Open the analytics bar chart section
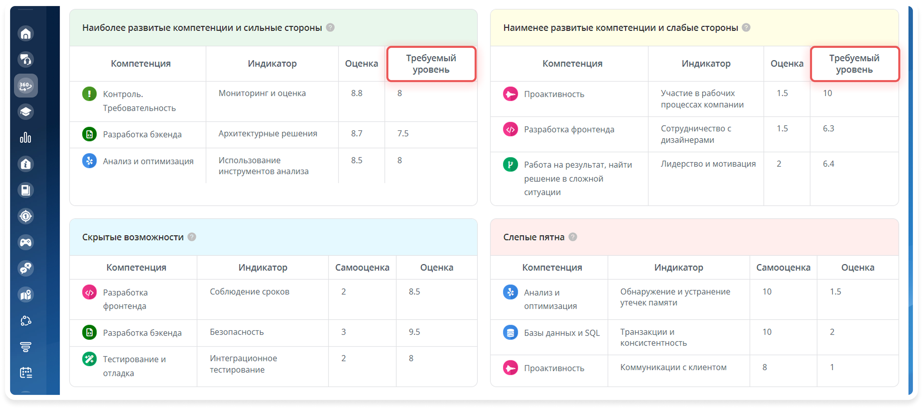 tap(25, 138)
